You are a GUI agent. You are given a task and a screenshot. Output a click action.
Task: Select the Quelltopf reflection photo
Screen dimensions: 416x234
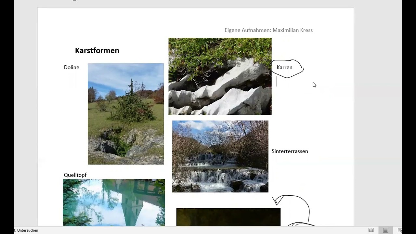point(114,202)
